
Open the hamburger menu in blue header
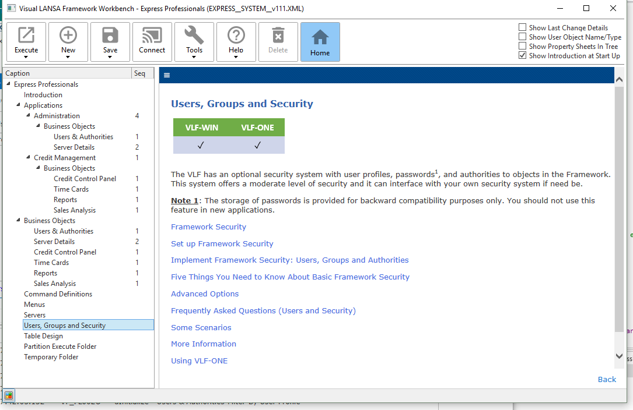pos(167,75)
